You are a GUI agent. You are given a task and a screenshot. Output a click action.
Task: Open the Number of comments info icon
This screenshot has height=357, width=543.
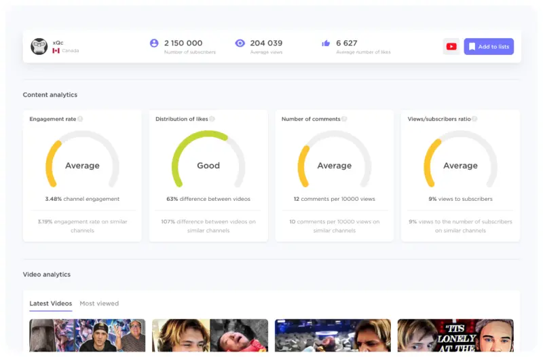[344, 119]
